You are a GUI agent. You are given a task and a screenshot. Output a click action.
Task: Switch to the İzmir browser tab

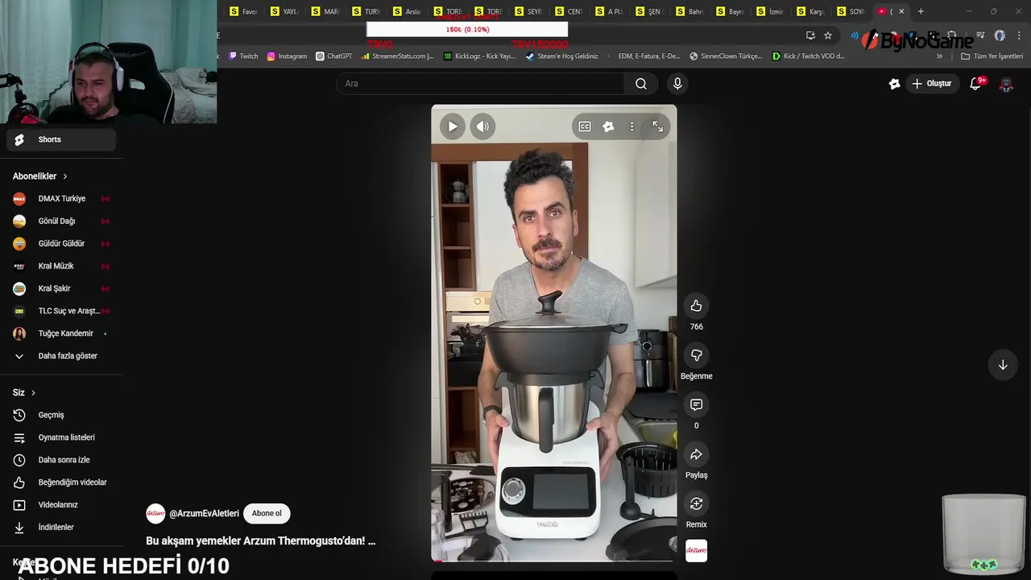[771, 11]
